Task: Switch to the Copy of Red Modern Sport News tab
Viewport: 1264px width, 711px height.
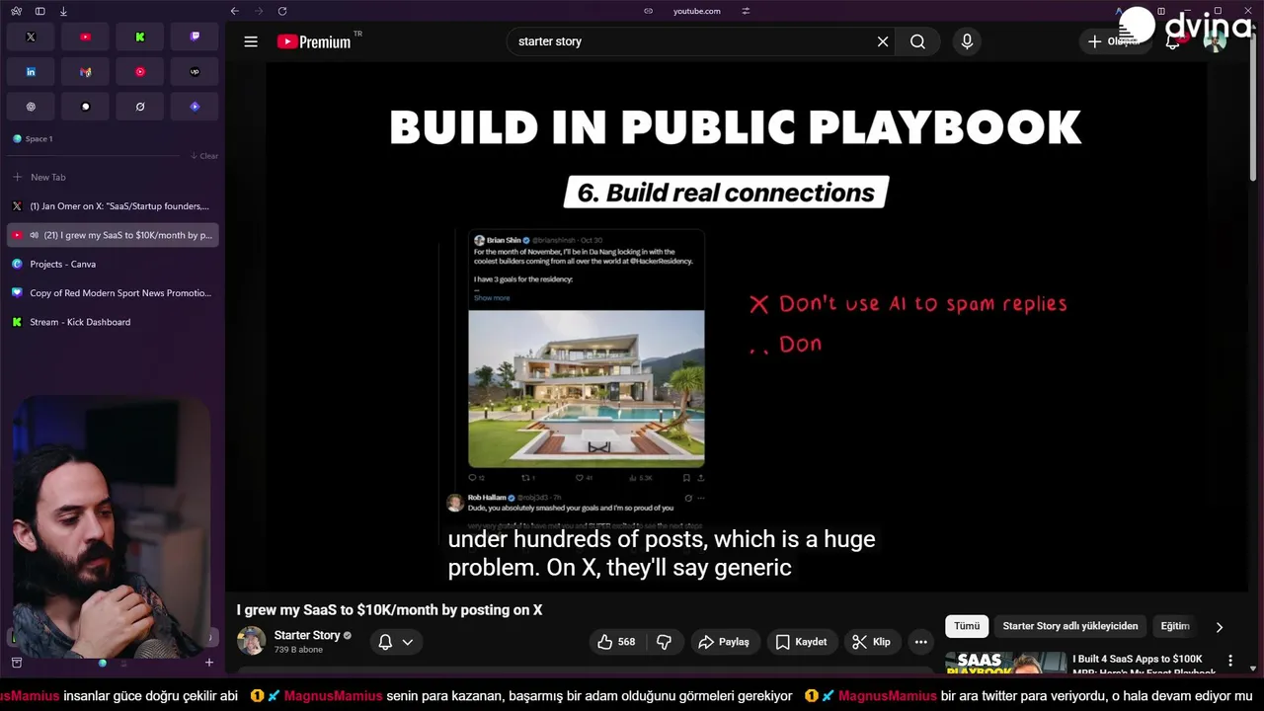Action: pos(113,293)
